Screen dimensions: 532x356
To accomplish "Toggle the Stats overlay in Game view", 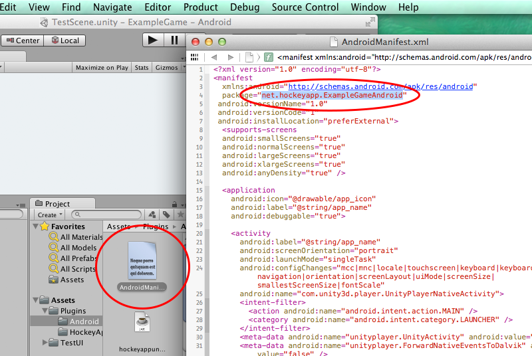I will point(142,68).
